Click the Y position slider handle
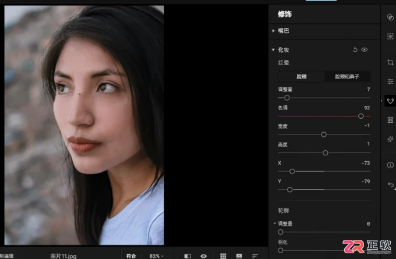Viewport: 396px width, 259px height. (289, 190)
